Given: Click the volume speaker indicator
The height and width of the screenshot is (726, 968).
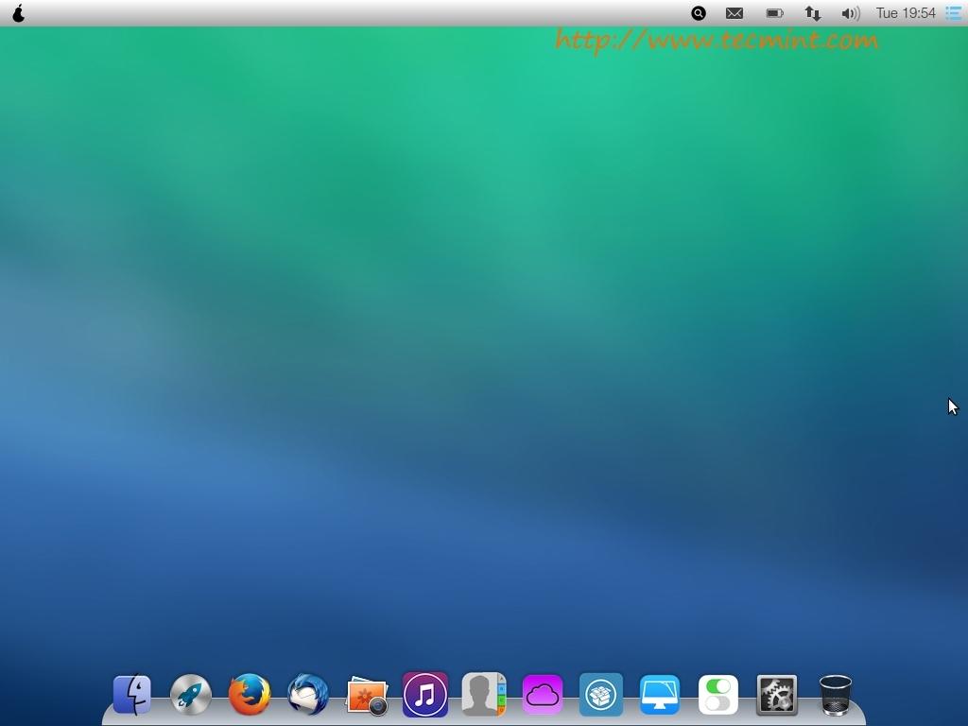Looking at the screenshot, I should coord(850,13).
